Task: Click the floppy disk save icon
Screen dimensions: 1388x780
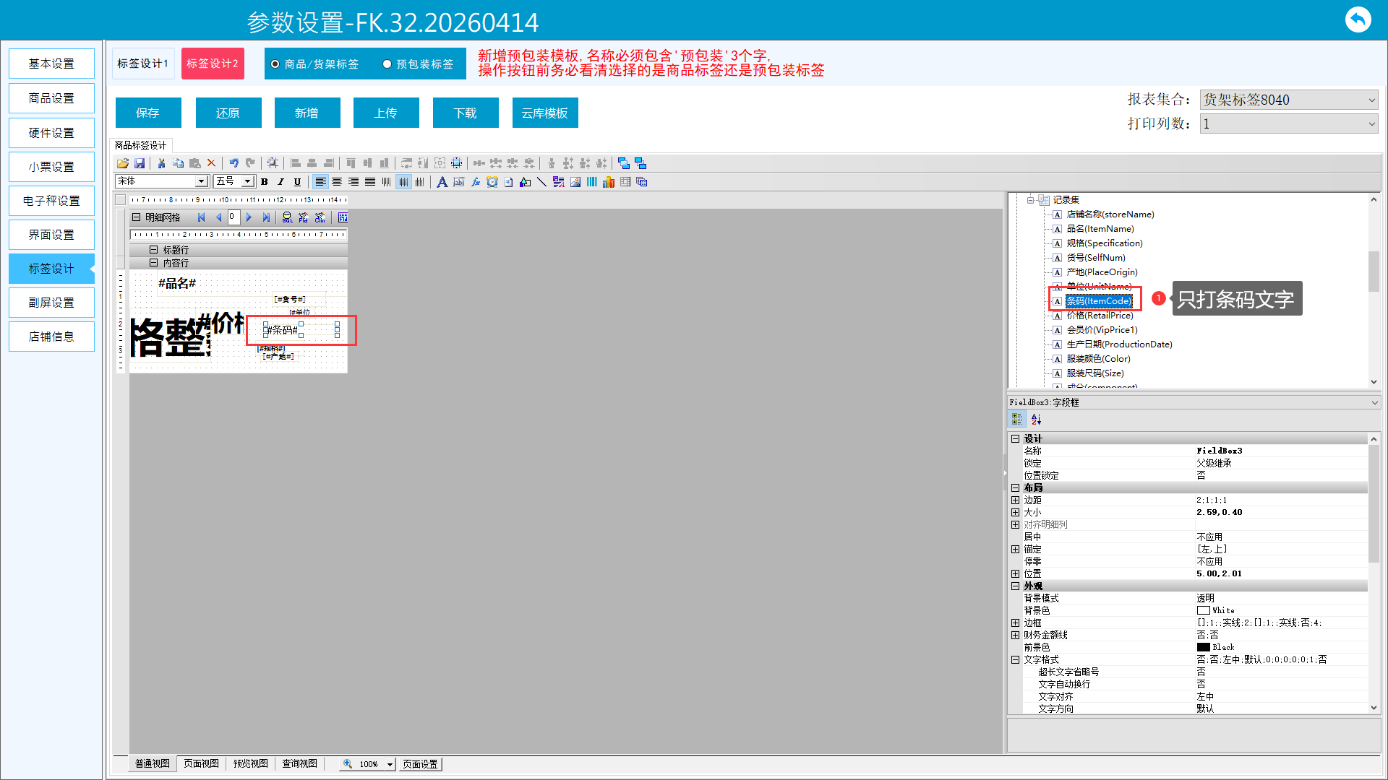Action: 140,163
